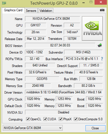The width and height of the screenshot is (108, 134).
Task: Click the BIOS Version field 82.07.34.00.03
Action: click(x=60, y=45)
